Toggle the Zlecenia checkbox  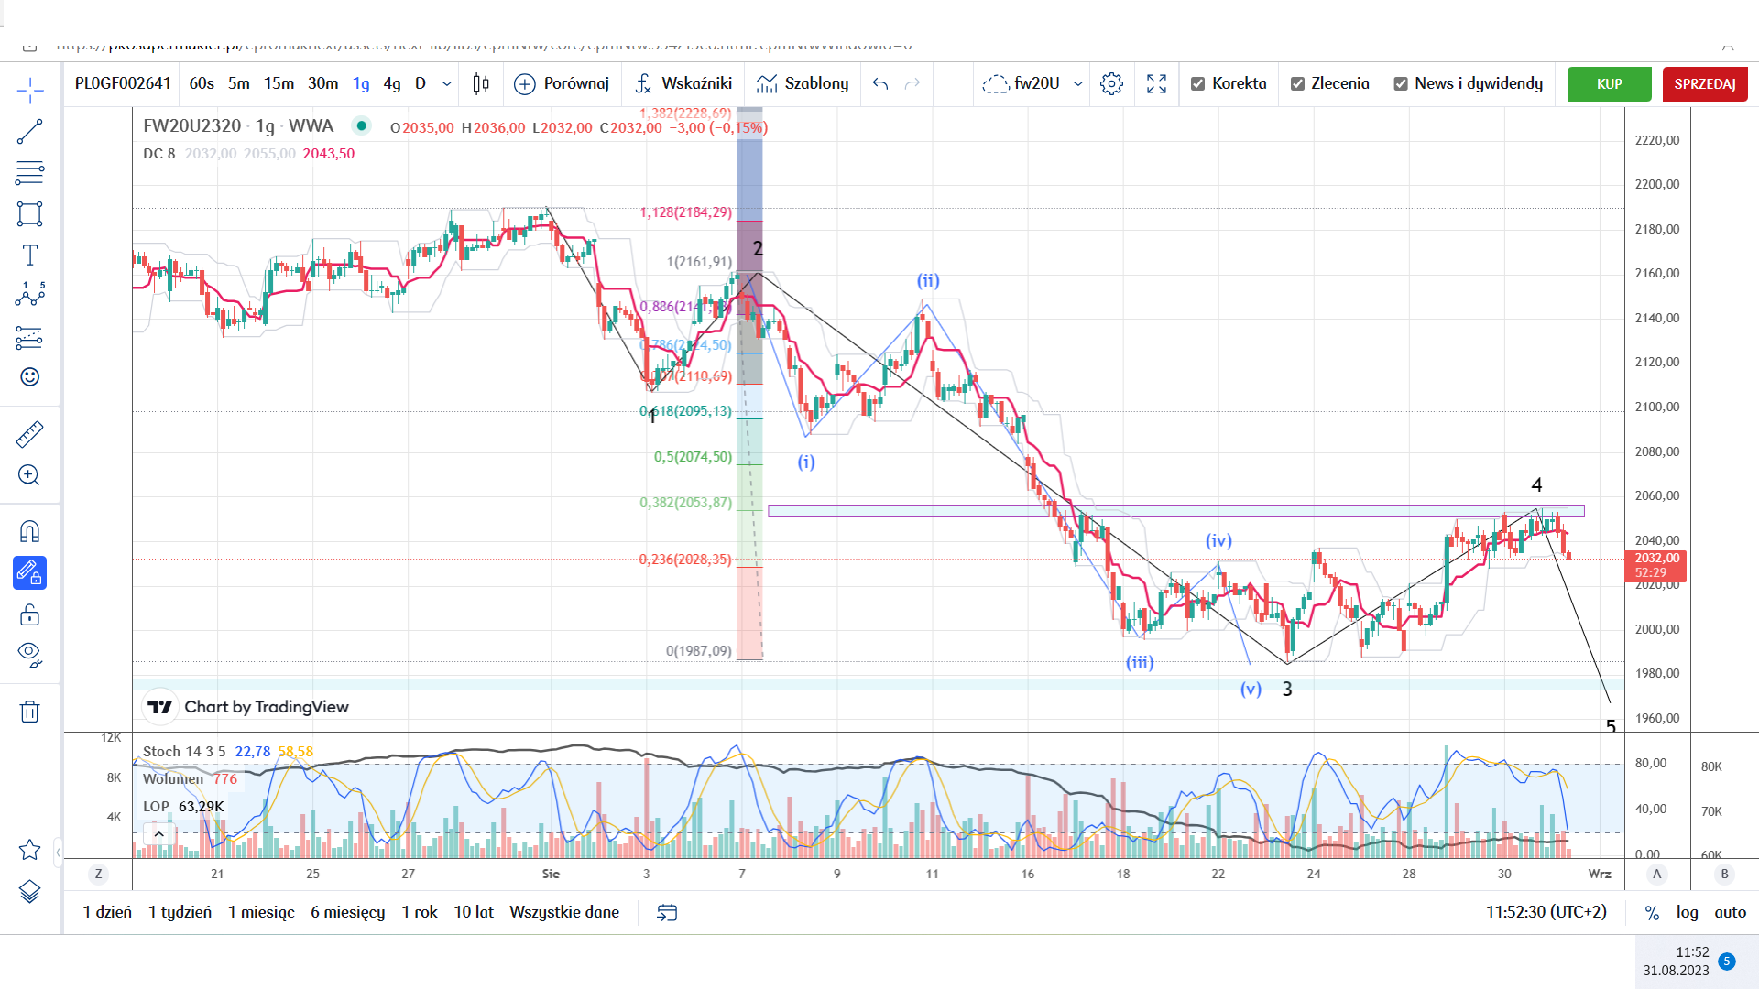(x=1297, y=84)
